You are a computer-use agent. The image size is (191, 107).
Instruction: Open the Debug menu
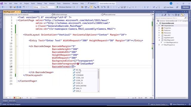click(x=39, y=3)
